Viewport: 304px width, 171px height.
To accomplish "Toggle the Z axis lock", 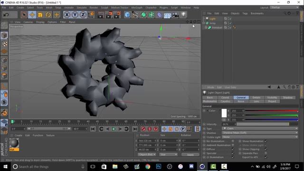I will pyautogui.click(x=83, y=15).
